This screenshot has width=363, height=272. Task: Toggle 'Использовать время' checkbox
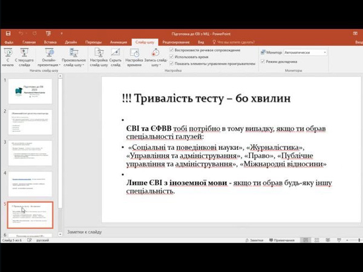(172, 56)
